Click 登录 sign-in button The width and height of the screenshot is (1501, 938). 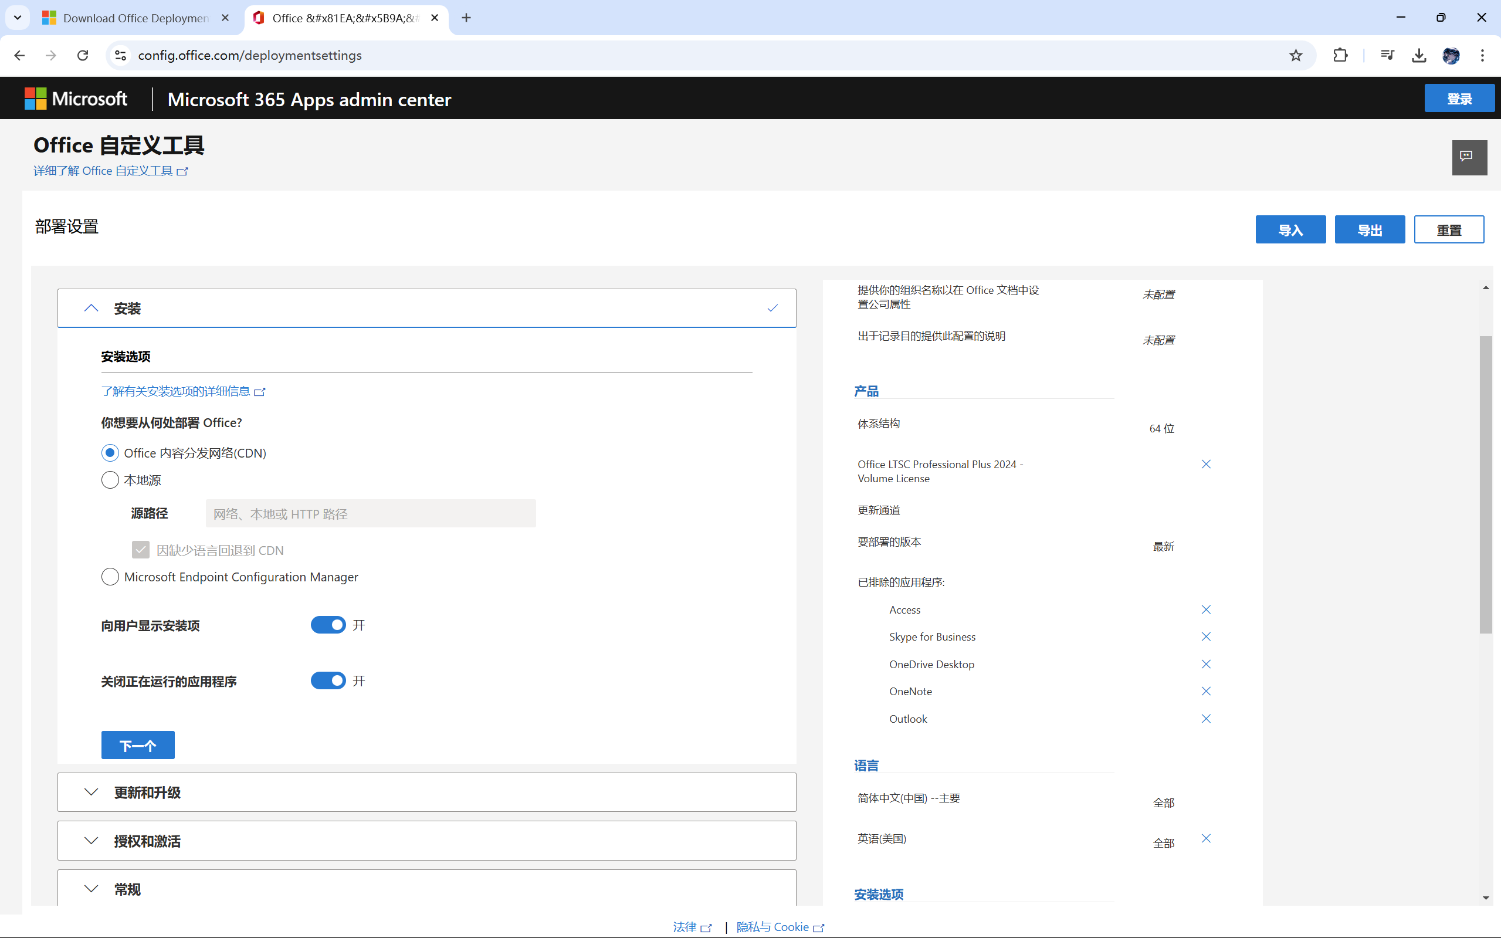(1459, 99)
